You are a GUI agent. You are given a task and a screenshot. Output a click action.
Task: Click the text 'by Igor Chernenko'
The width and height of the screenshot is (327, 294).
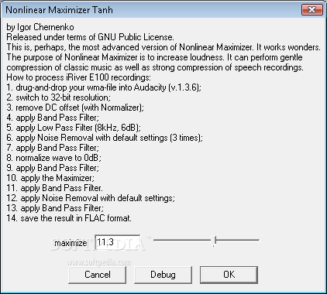pos(40,27)
